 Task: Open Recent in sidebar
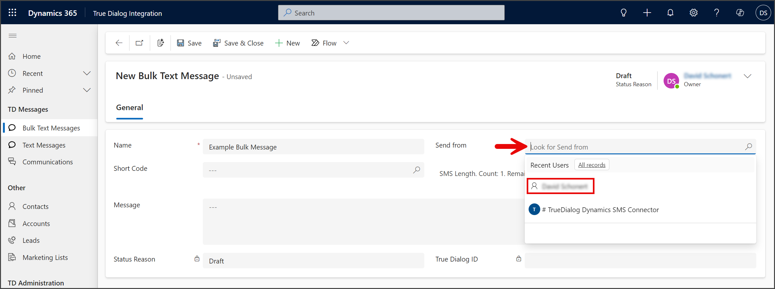click(x=33, y=73)
